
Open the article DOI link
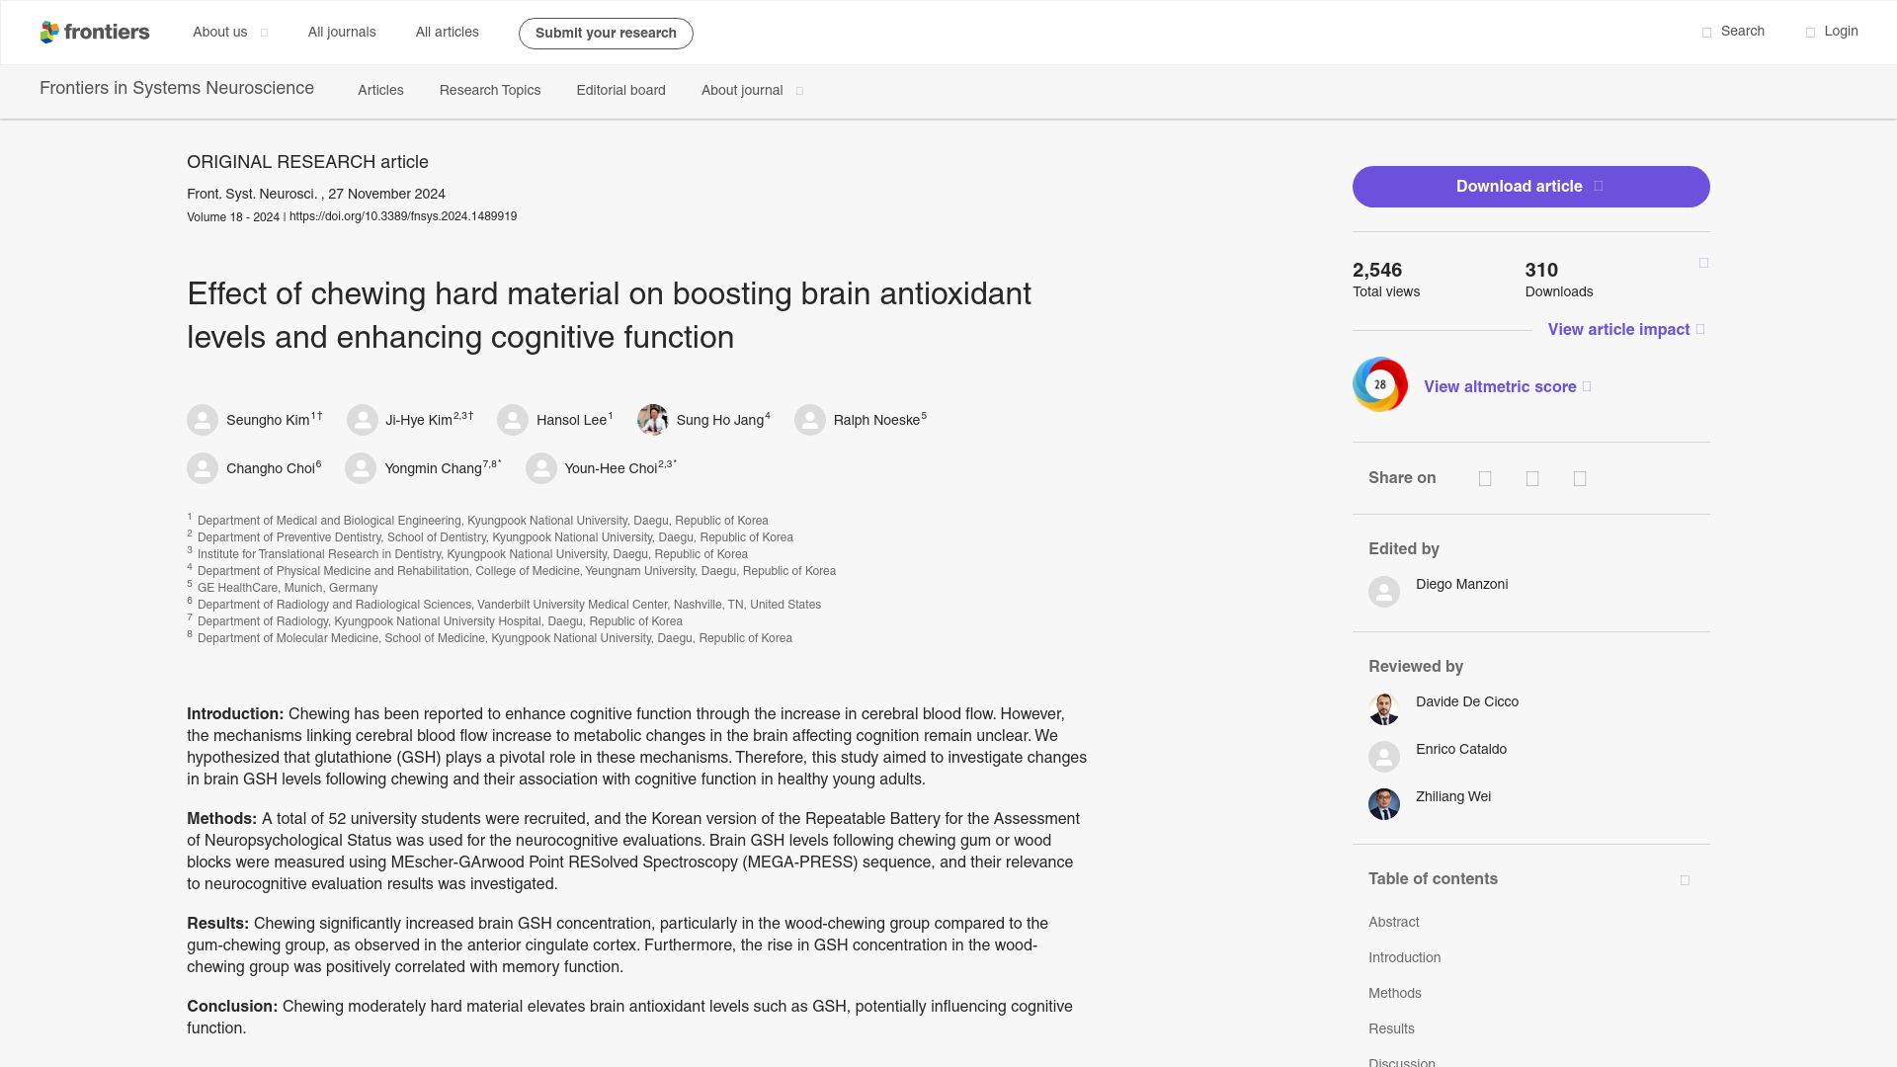click(403, 216)
